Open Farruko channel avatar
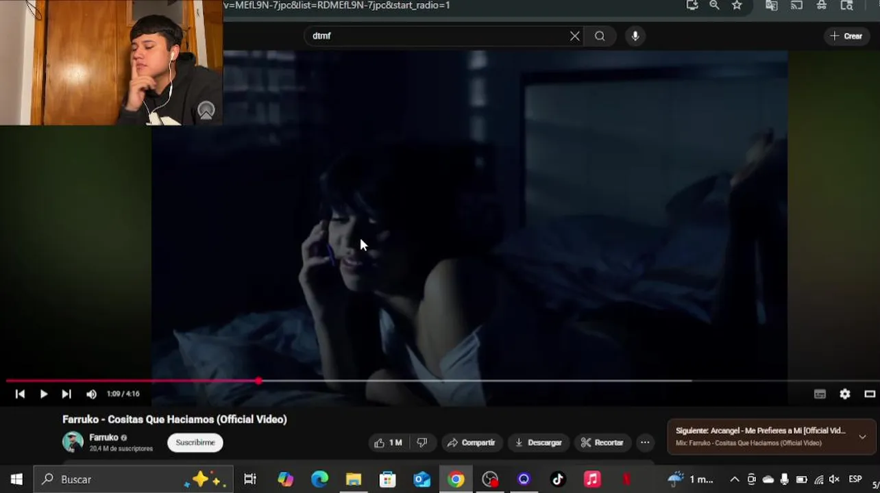880x493 pixels. click(73, 442)
